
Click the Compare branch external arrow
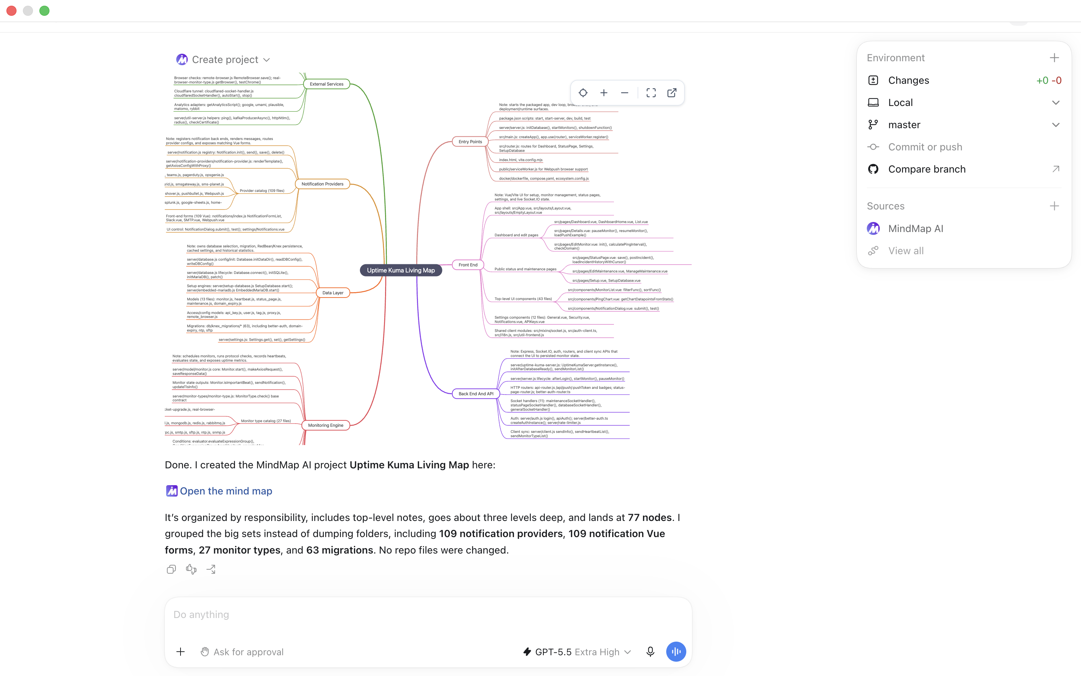point(1056,169)
